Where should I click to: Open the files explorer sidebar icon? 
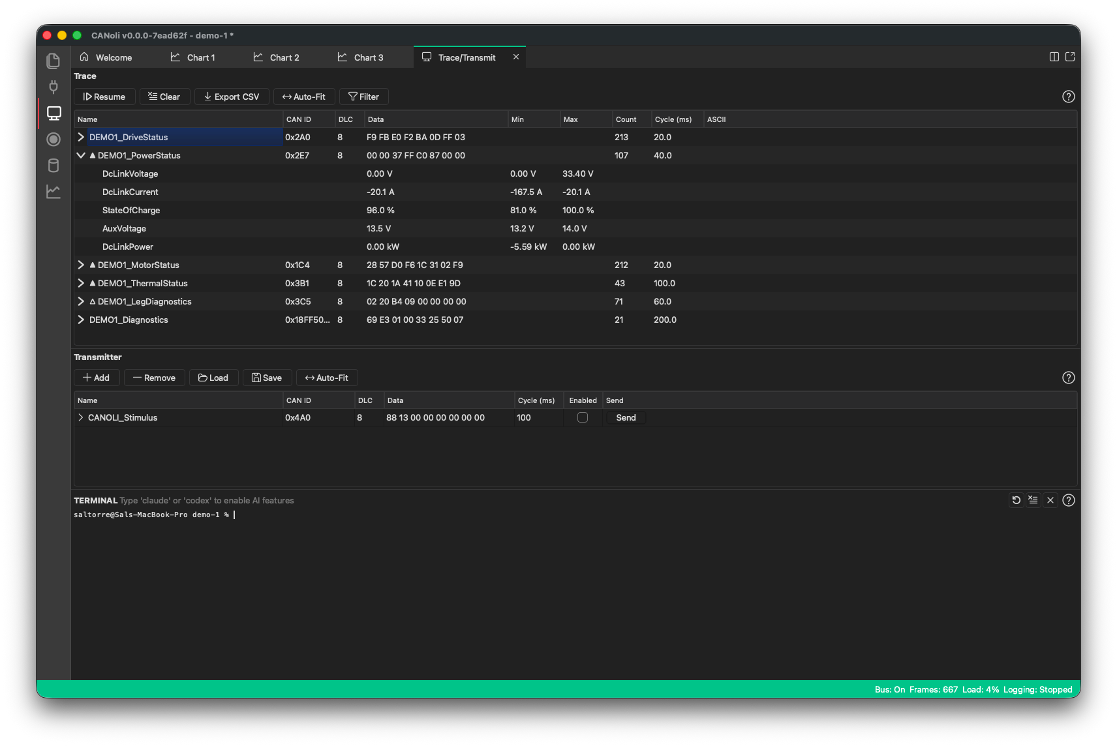(54, 61)
